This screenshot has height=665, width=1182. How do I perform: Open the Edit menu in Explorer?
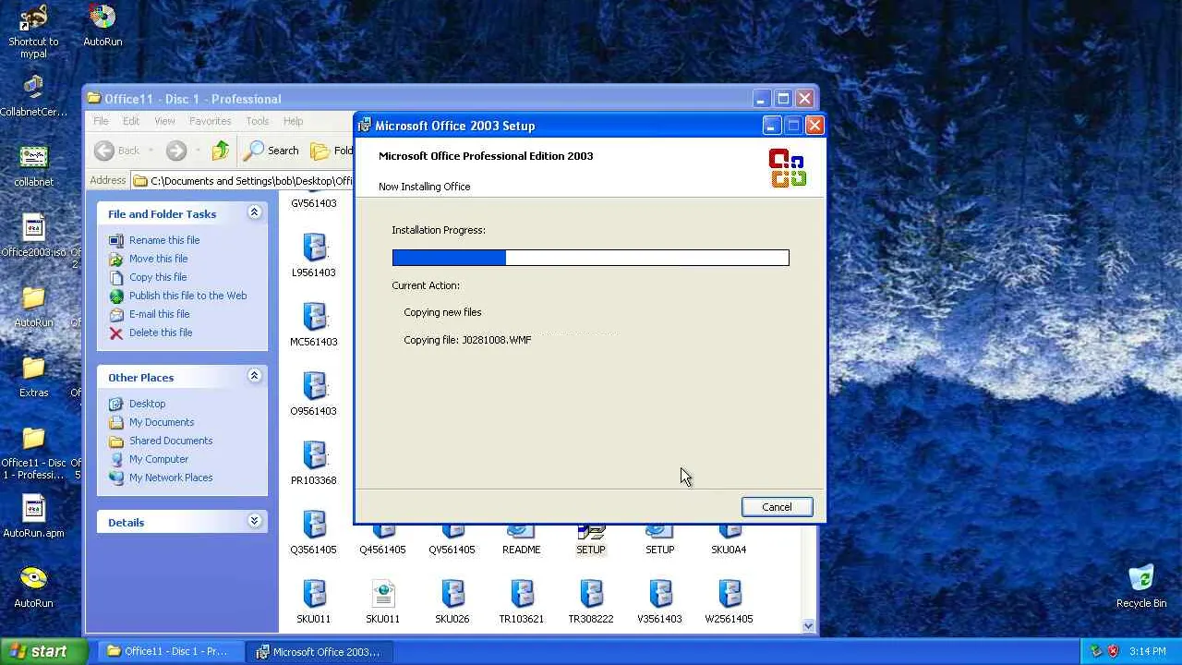(x=131, y=121)
